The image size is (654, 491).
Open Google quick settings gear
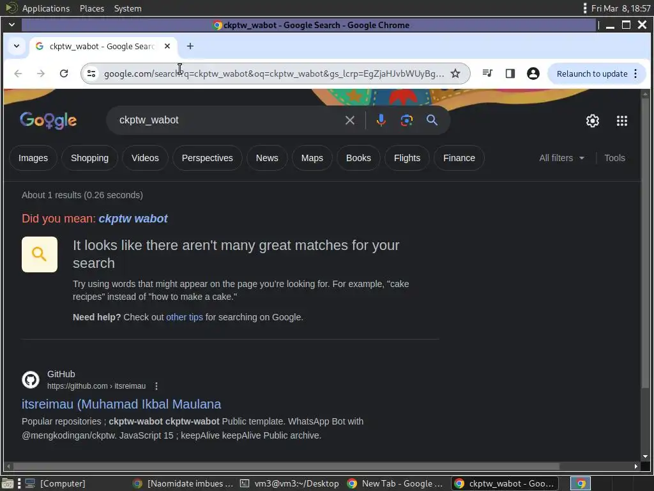pyautogui.click(x=593, y=121)
